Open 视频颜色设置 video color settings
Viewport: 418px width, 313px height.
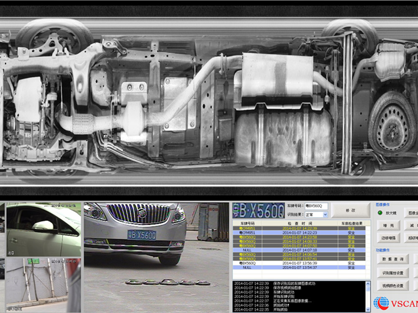(393, 285)
